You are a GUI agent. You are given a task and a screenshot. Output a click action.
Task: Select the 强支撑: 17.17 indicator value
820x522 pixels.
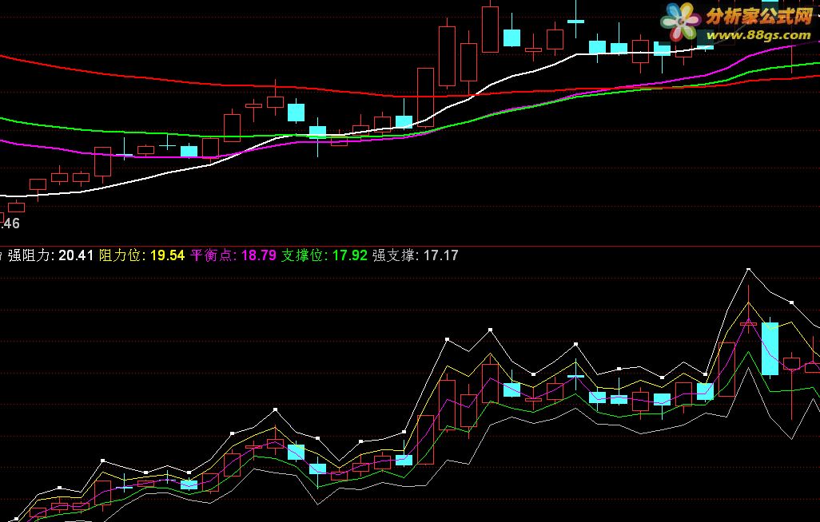[x=416, y=255]
